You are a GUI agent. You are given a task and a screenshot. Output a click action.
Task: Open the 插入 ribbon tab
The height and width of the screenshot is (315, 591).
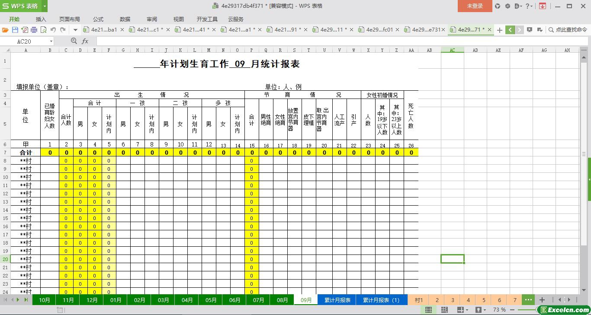pos(41,19)
